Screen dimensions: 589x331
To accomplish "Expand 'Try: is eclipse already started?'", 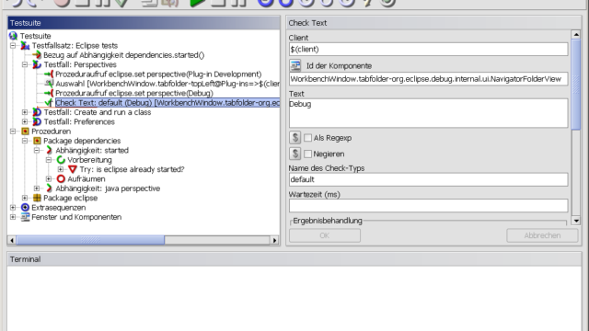I will click(61, 169).
